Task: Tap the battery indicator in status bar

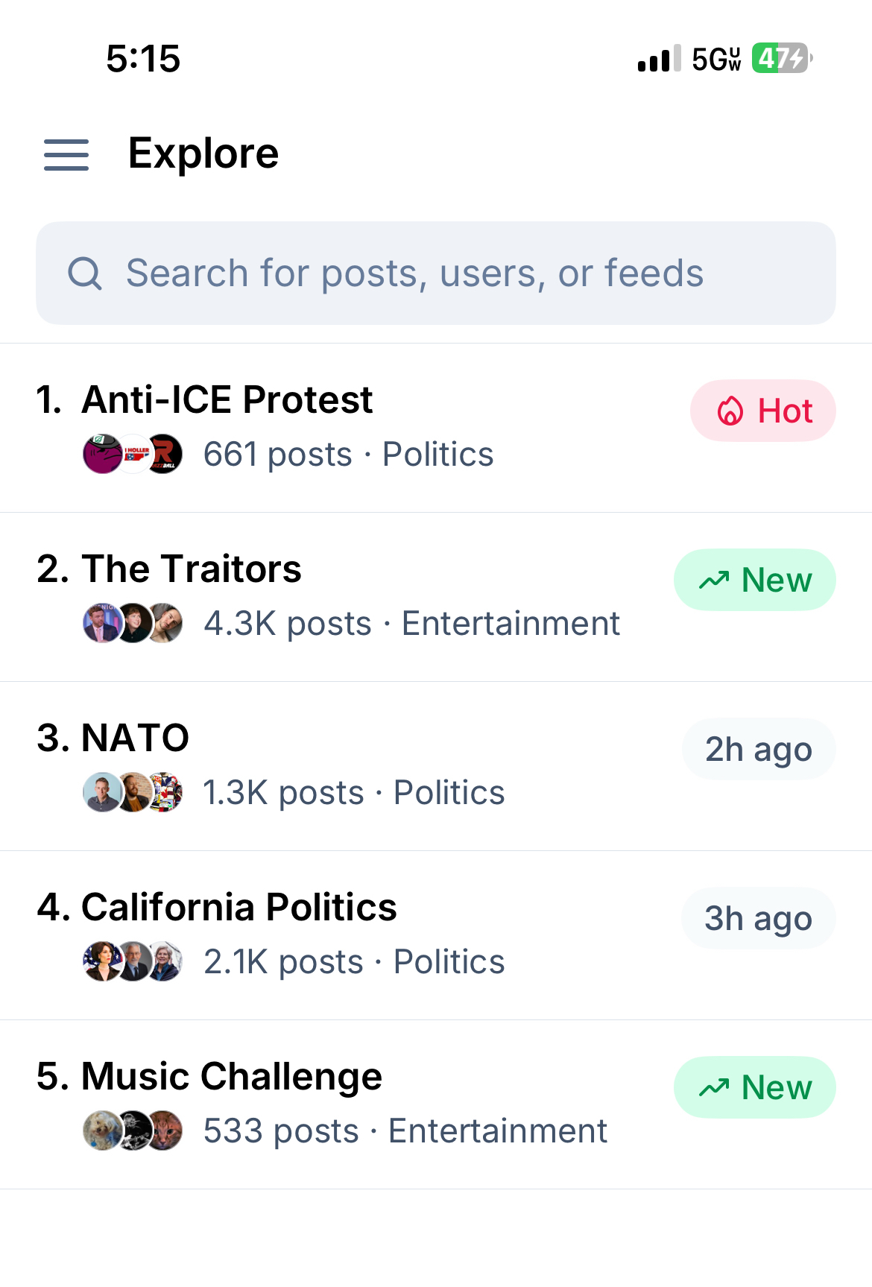Action: click(781, 58)
